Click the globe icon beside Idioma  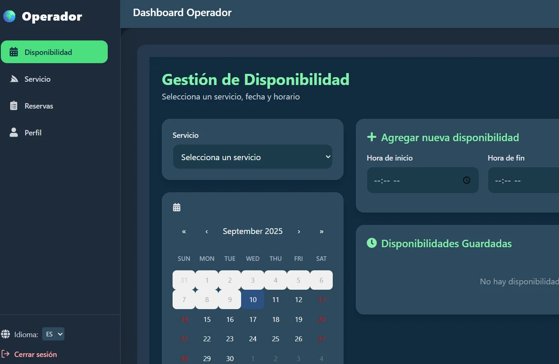[x=6, y=334]
